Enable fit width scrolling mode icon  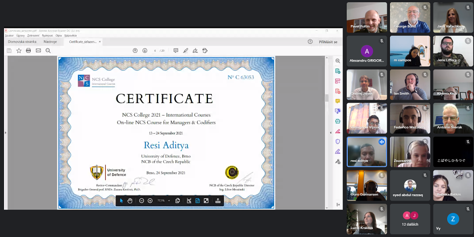(x=189, y=201)
